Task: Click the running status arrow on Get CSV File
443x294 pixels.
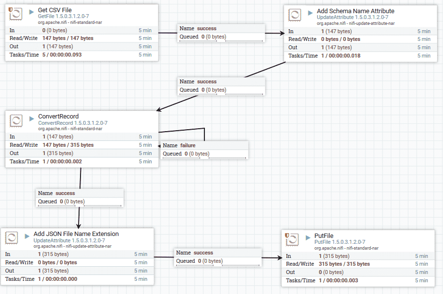Action: [32, 11]
